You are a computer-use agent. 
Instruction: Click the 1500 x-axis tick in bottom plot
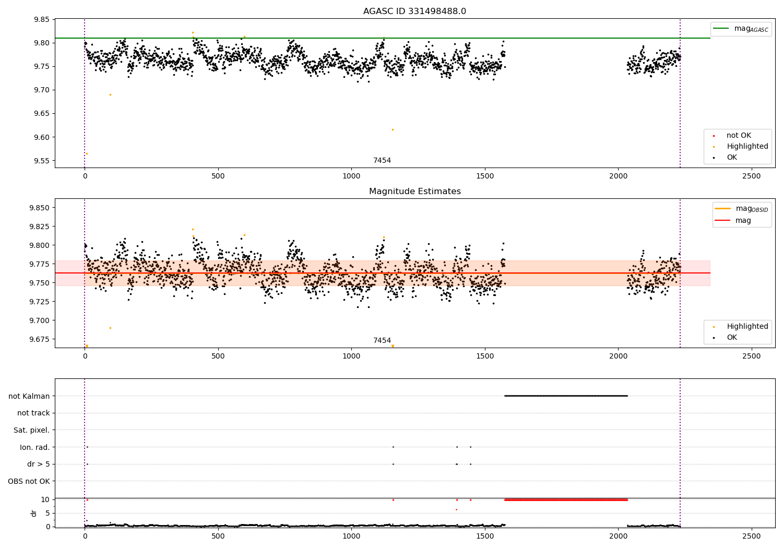coord(485,537)
